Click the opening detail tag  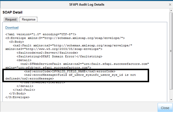[x=24, y=60]
